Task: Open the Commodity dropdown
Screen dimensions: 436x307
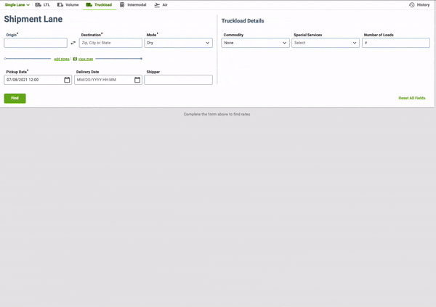Action: click(255, 43)
